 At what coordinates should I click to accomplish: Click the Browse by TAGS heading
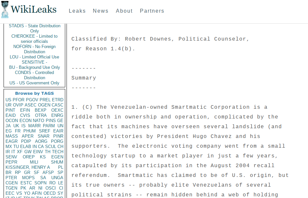[x=34, y=93]
